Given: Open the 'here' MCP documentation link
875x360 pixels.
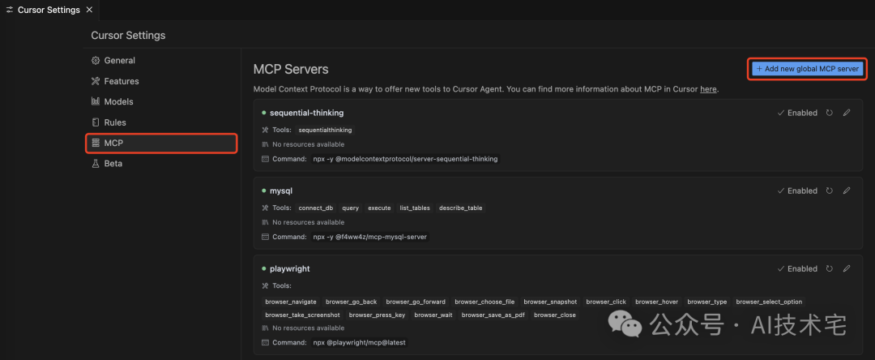Looking at the screenshot, I should tap(708, 88).
